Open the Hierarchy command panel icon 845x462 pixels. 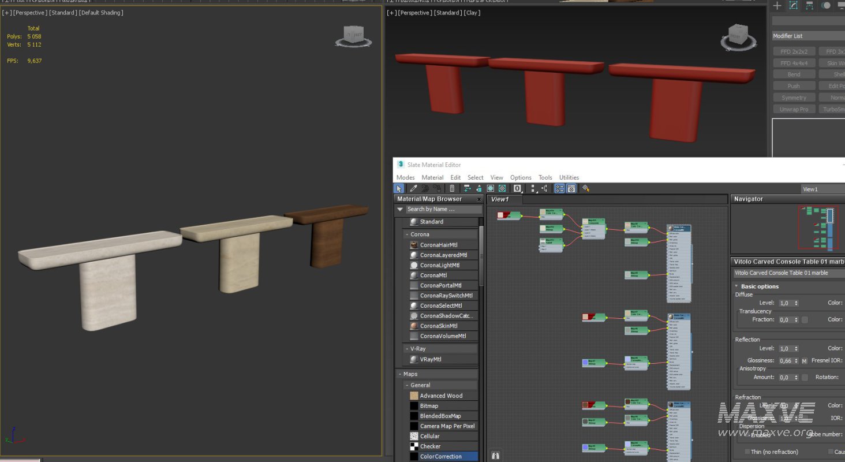(810, 6)
